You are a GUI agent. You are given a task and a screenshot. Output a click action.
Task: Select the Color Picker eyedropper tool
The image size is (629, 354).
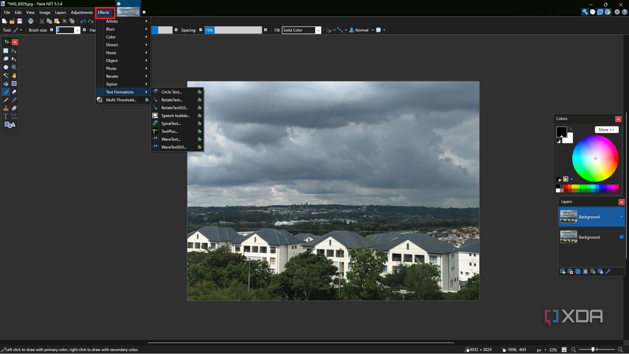(x=14, y=100)
